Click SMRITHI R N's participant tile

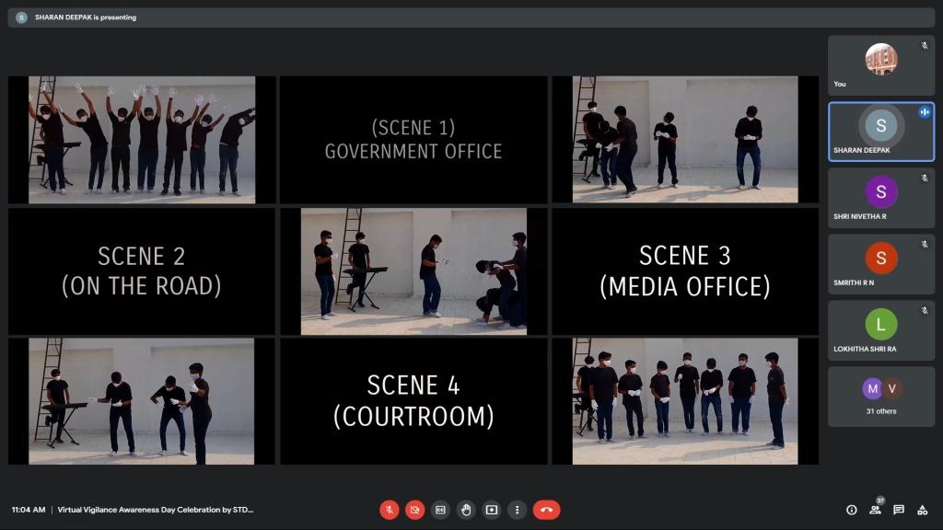(x=880, y=264)
